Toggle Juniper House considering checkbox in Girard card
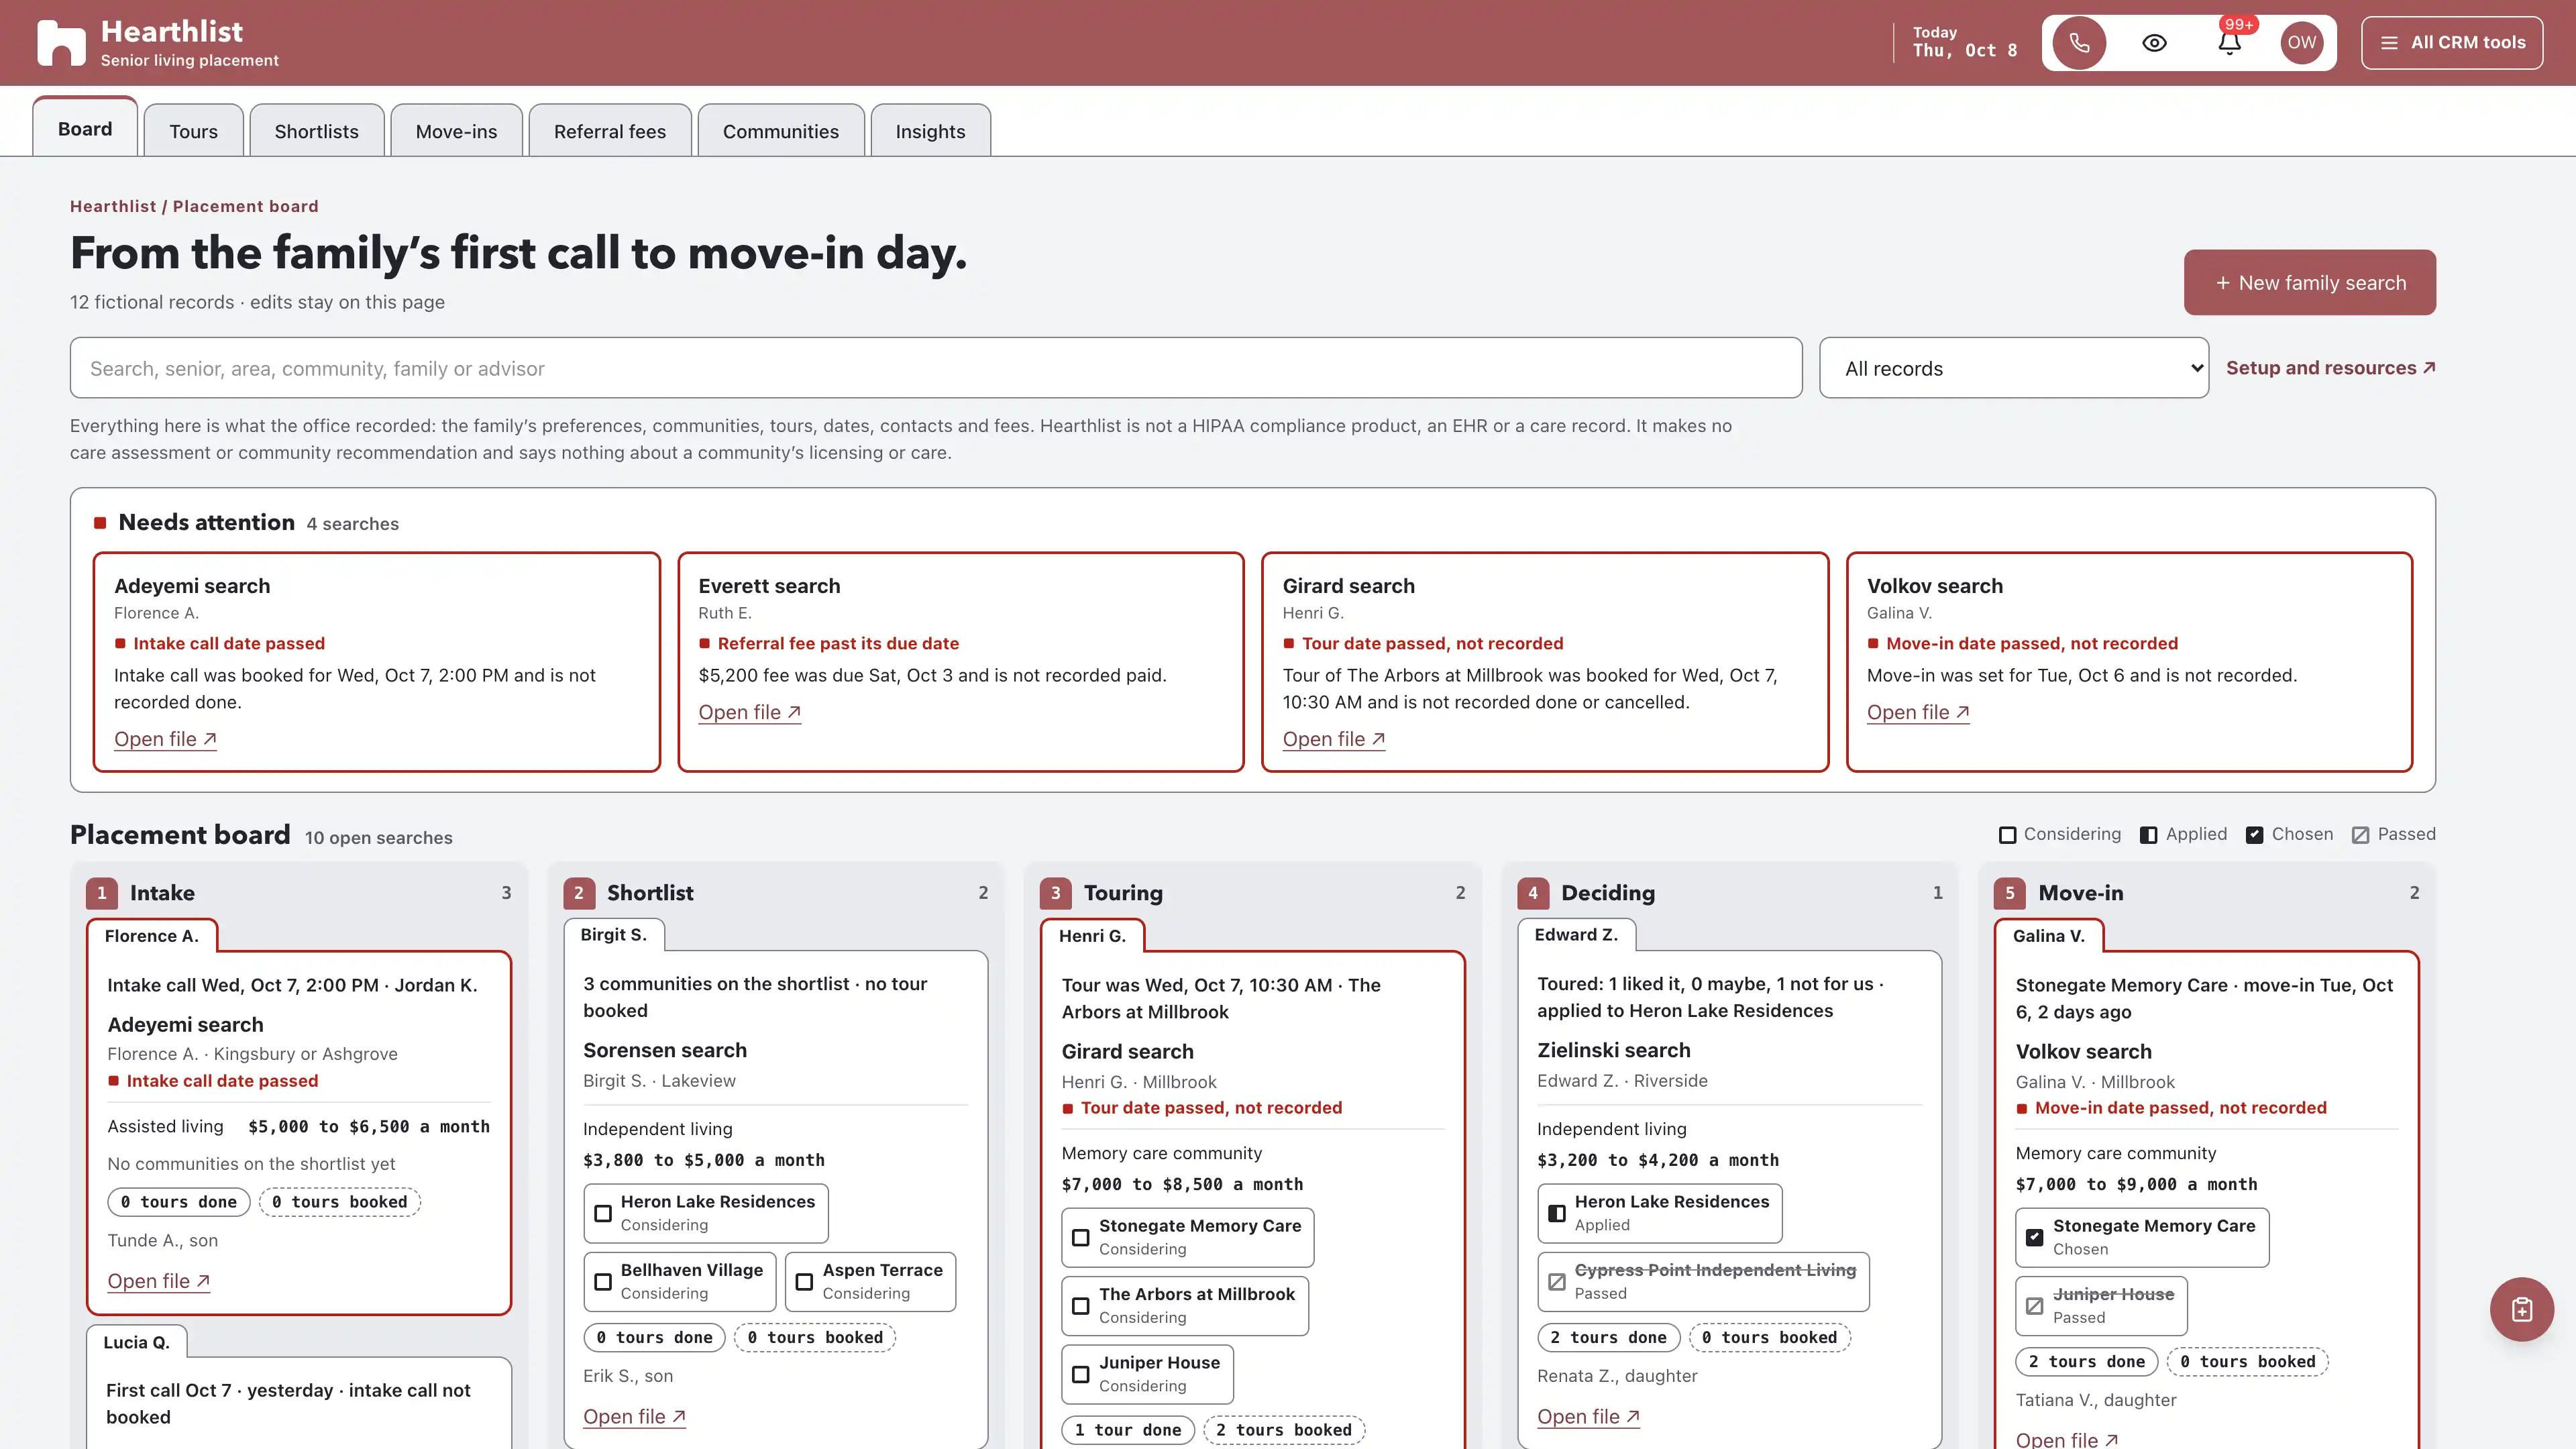The image size is (2576, 1449). 1081,1374
